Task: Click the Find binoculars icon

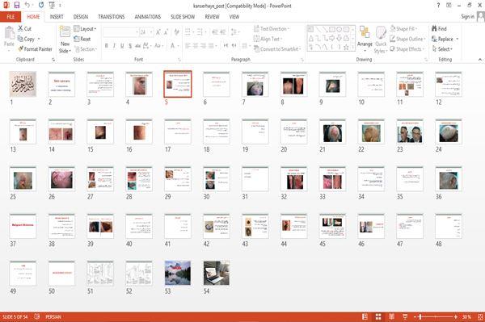Action: click(x=434, y=29)
